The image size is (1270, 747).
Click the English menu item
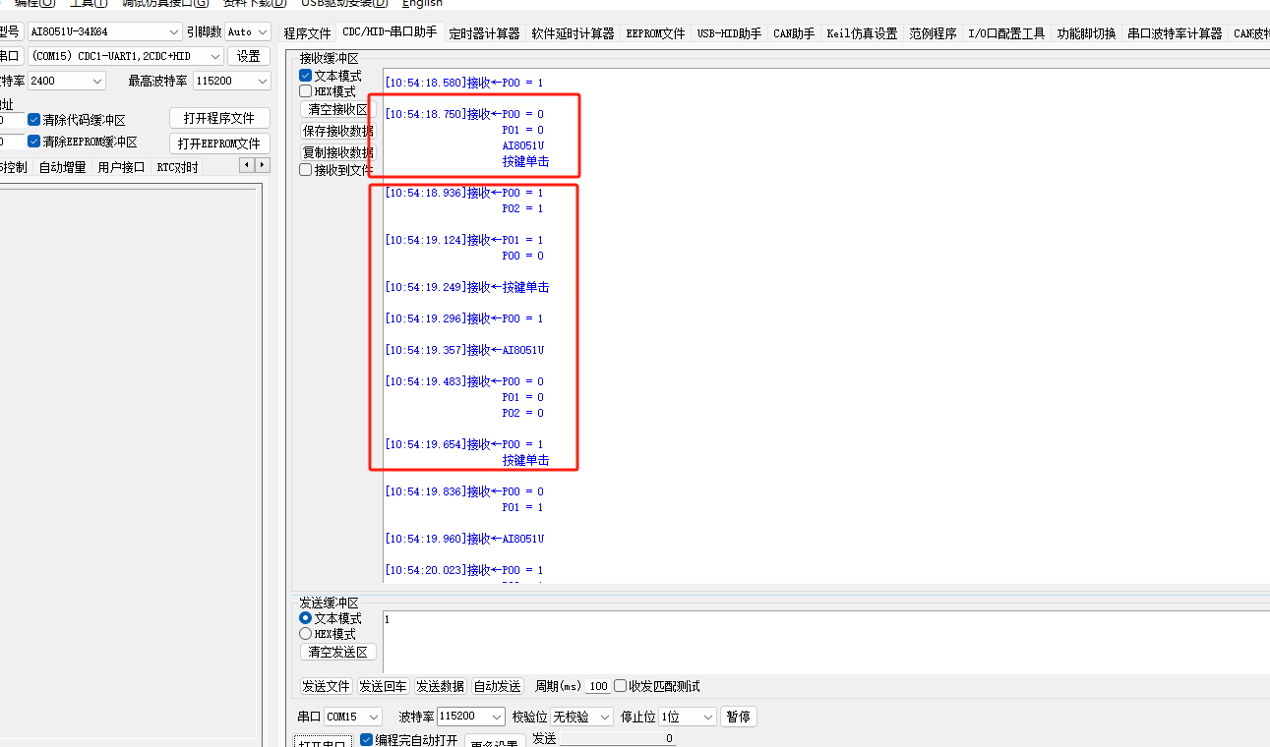click(x=422, y=4)
